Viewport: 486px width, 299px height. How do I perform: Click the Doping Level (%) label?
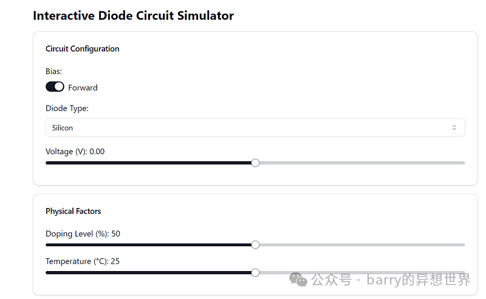click(83, 233)
